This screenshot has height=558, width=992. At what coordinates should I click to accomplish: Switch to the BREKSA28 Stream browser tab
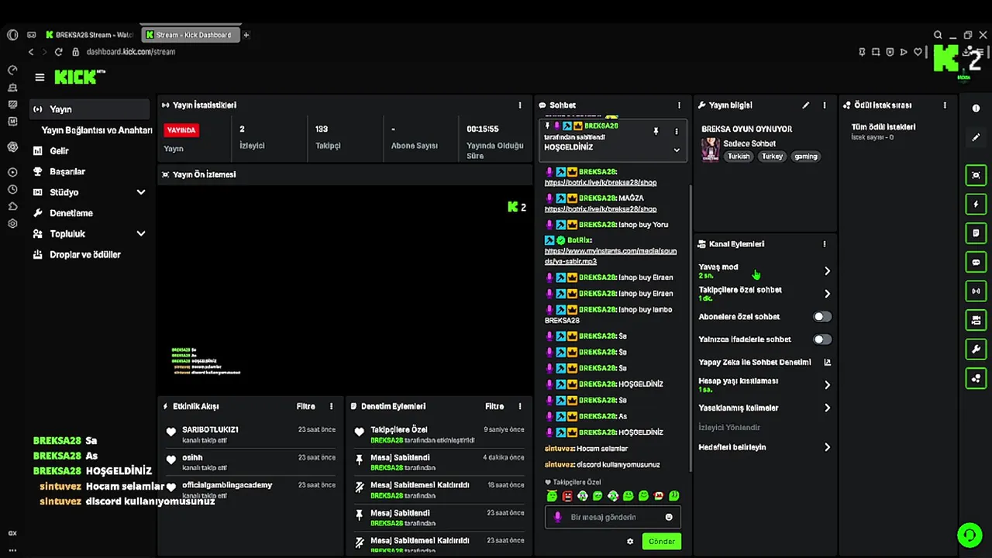tap(91, 35)
